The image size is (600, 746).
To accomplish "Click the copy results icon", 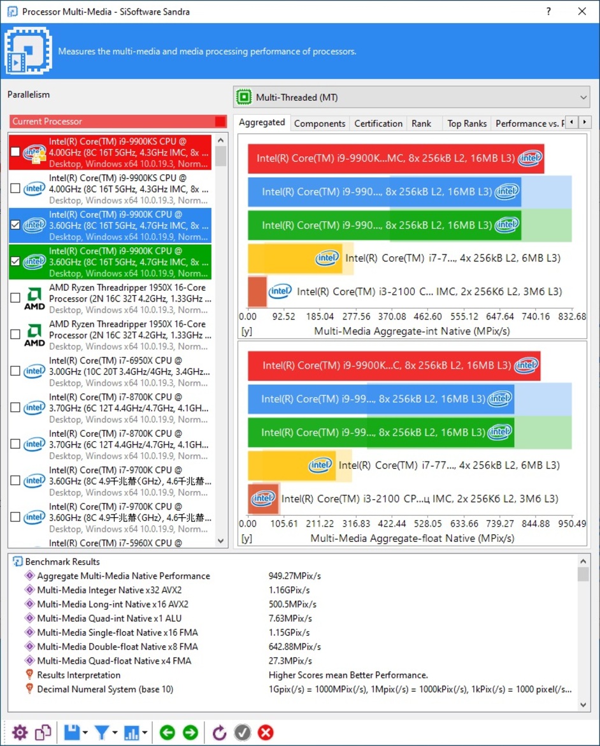I will pos(43,732).
